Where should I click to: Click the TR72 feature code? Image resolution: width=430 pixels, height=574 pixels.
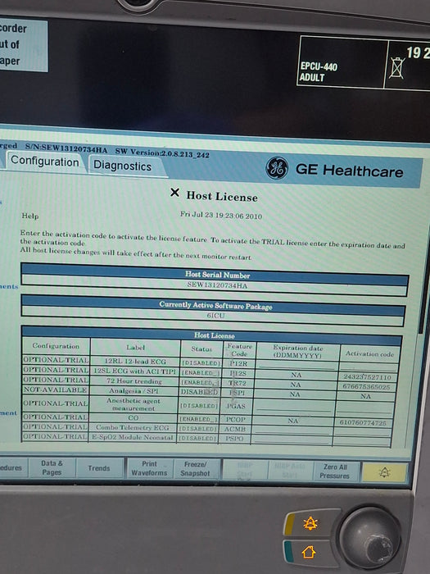pyautogui.click(x=238, y=383)
